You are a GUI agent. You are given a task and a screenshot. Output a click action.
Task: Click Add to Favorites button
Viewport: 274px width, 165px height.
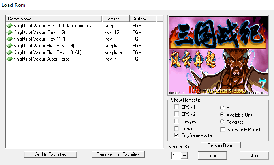[x=50, y=154]
